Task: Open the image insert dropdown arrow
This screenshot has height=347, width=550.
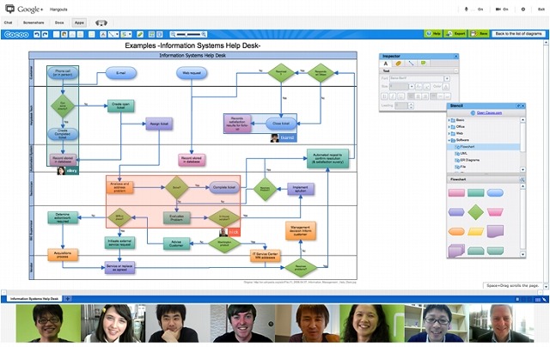Action: (130, 34)
